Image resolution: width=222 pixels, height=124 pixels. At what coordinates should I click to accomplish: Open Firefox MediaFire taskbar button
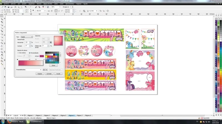pyautogui.click(x=16, y=122)
